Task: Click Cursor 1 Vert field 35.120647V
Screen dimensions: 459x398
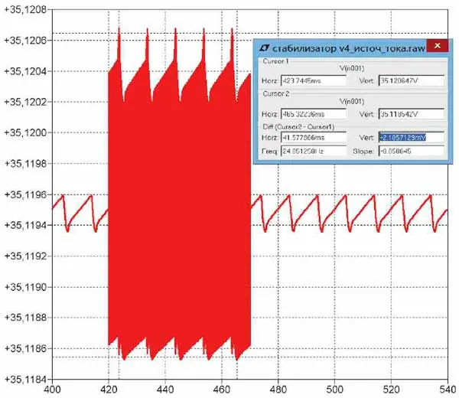Action: pyautogui.click(x=406, y=80)
